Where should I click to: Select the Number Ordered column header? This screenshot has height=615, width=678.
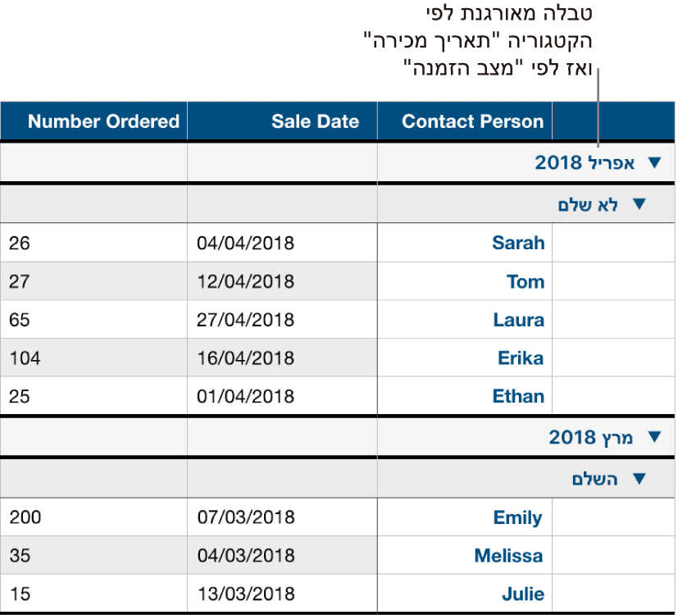click(x=93, y=121)
